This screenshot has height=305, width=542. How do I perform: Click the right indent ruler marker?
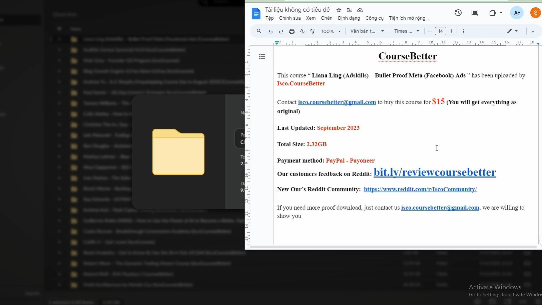tap(538, 43)
